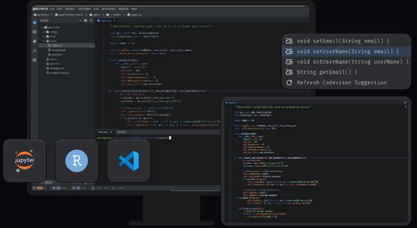Image resolution: width=417 pixels, height=228 pixels.
Task: Click the orange usage indicator in the status bar
Action: 40,188
